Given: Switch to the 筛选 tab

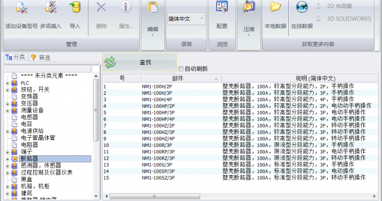Looking at the screenshot, I should point(41,57).
